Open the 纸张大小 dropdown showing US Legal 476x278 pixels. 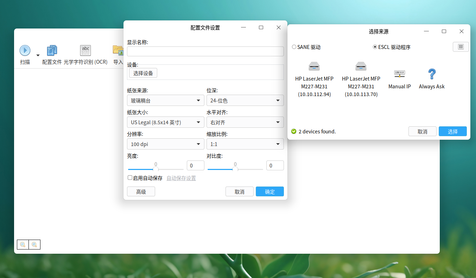coord(166,122)
